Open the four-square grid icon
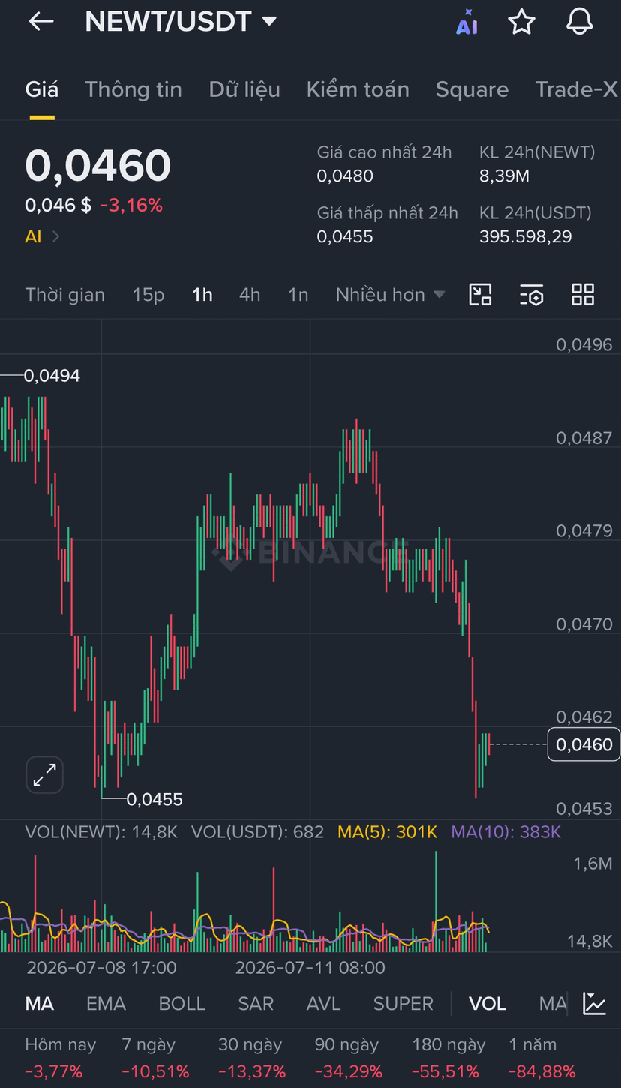621x1088 pixels. pyautogui.click(x=583, y=295)
